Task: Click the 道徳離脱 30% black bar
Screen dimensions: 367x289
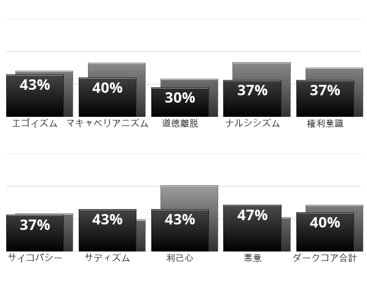Action: pyautogui.click(x=180, y=102)
